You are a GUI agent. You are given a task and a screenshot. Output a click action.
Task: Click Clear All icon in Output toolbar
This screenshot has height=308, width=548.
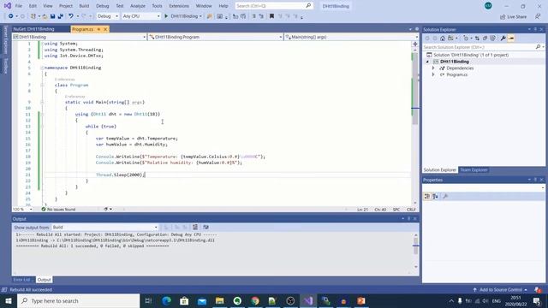(195, 228)
